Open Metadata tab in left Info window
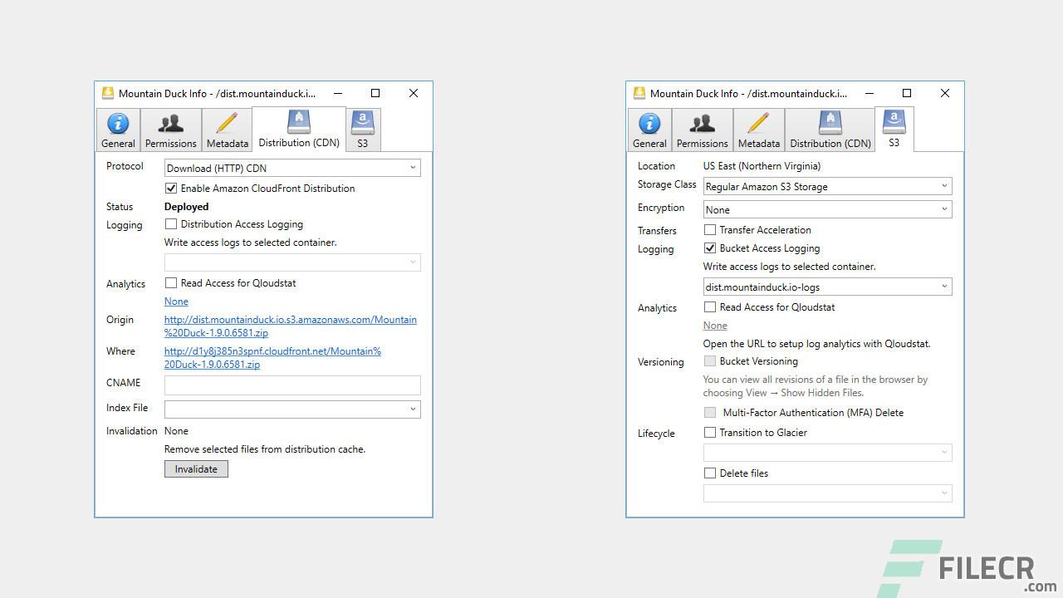The height and width of the screenshot is (598, 1063). [x=227, y=130]
